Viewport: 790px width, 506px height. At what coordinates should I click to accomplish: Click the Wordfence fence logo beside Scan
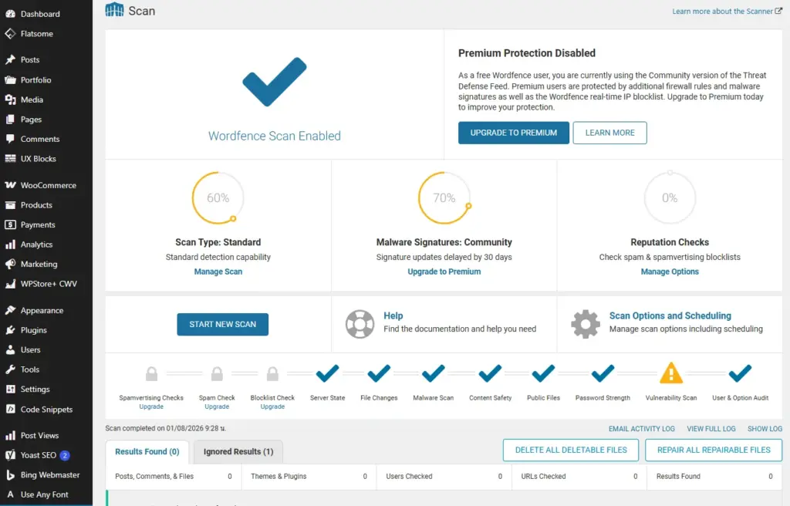pos(114,9)
